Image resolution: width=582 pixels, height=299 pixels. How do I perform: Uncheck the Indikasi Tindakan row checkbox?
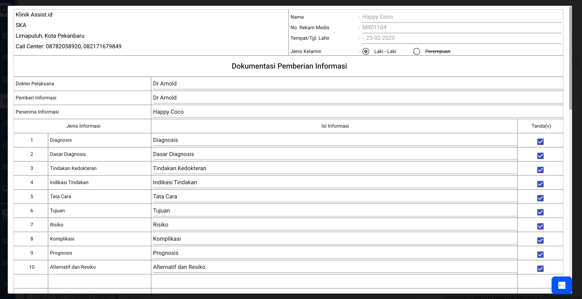click(x=540, y=184)
